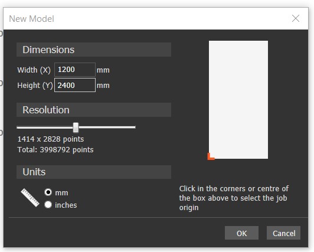The image size is (314, 252).
Task: Click the Resolution slider handle
Action: coord(76,127)
